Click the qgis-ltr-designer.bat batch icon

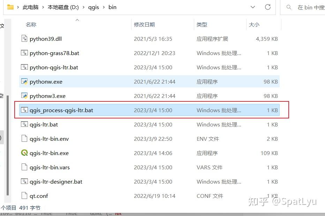[x=24, y=182]
